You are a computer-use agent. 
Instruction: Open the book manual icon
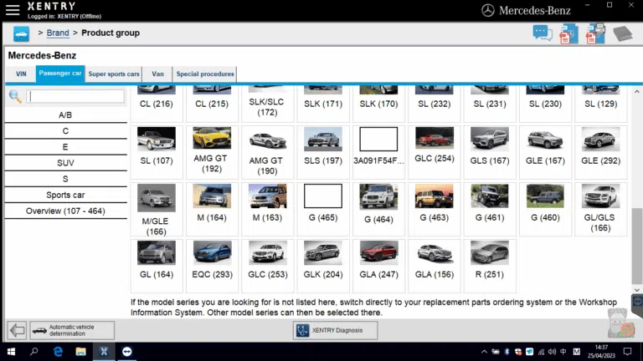point(623,33)
